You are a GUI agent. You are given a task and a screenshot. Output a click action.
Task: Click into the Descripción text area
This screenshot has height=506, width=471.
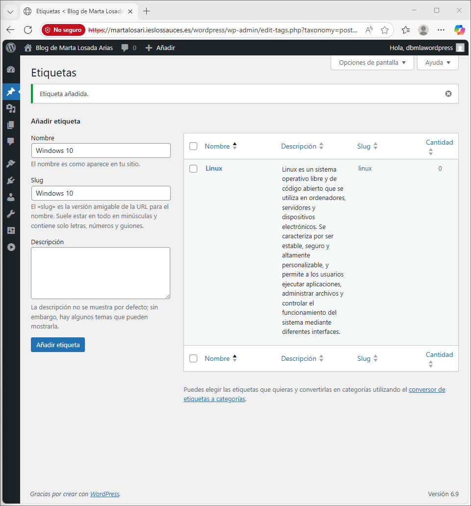pos(101,273)
